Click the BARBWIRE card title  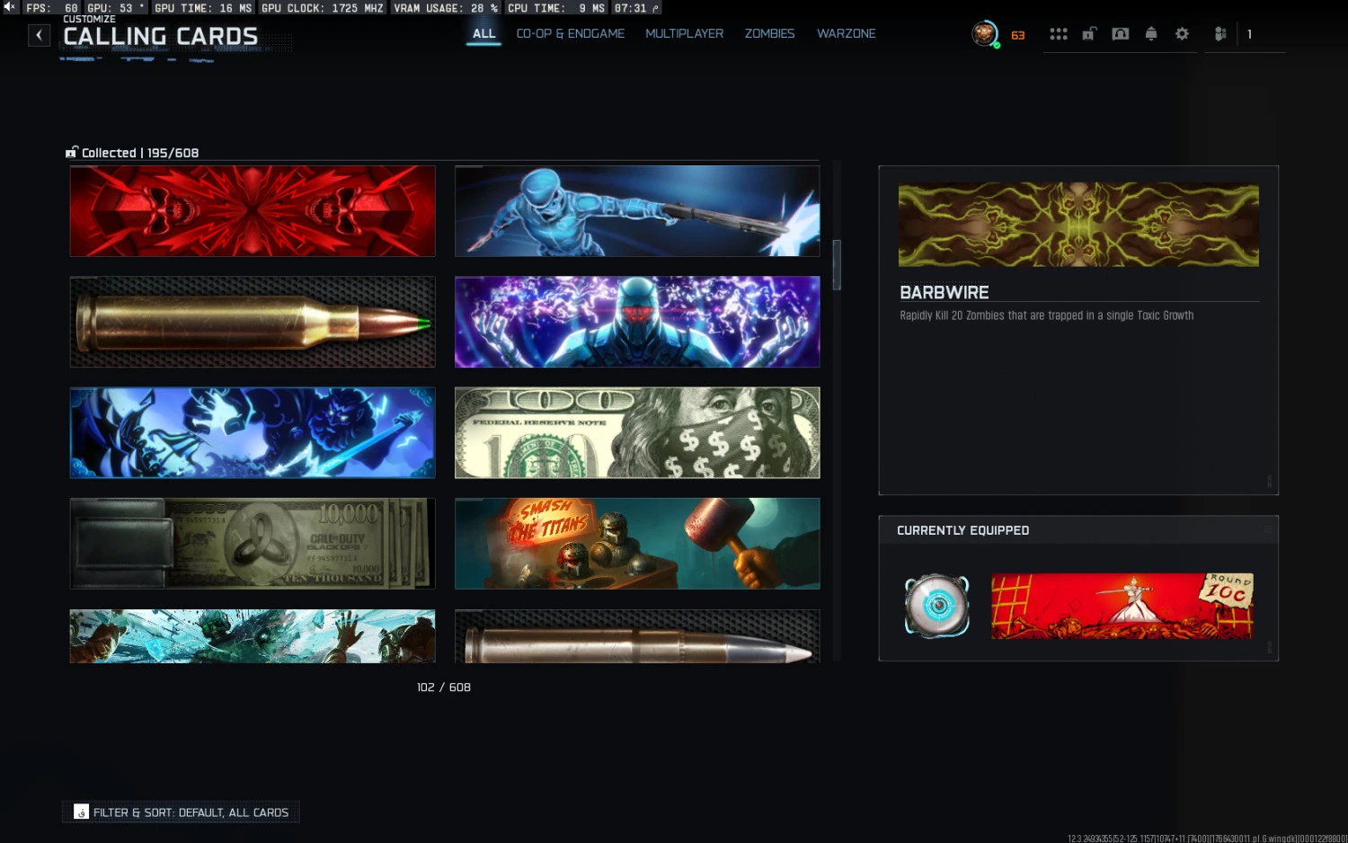tap(944, 292)
